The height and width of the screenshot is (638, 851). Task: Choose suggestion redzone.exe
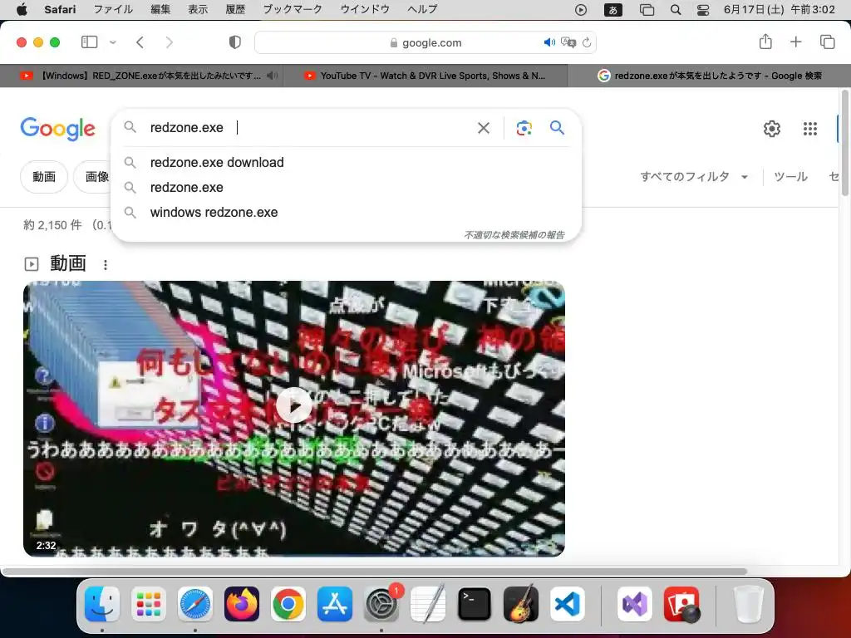tap(345, 187)
